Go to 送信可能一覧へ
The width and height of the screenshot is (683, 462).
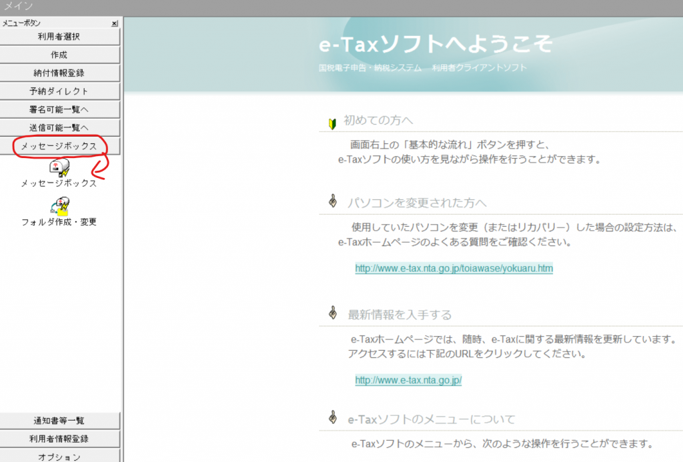click(59, 128)
